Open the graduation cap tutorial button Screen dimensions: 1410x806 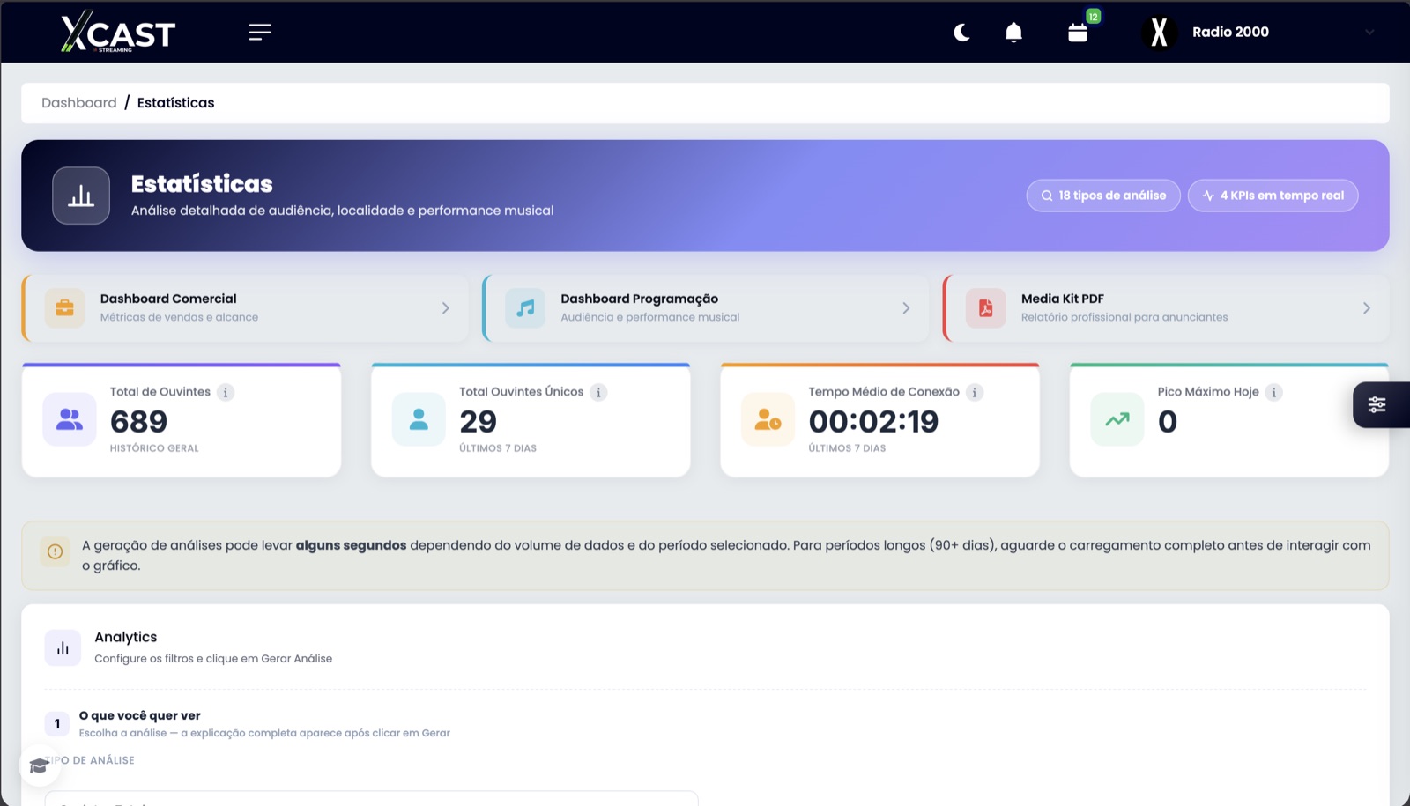point(40,765)
